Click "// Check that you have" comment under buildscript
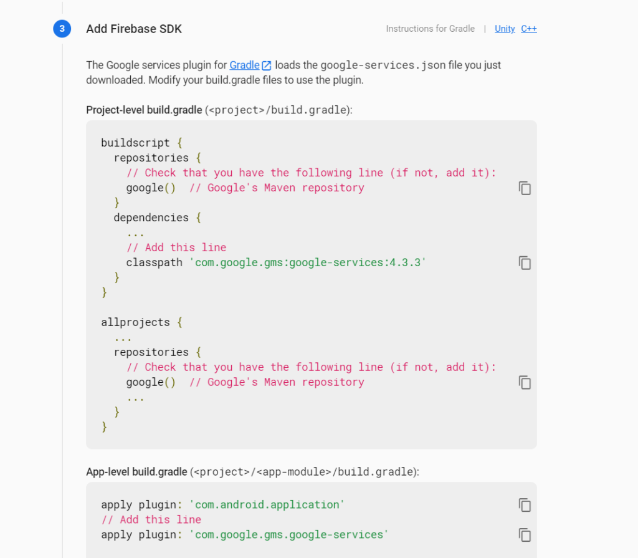638x558 pixels. point(312,173)
